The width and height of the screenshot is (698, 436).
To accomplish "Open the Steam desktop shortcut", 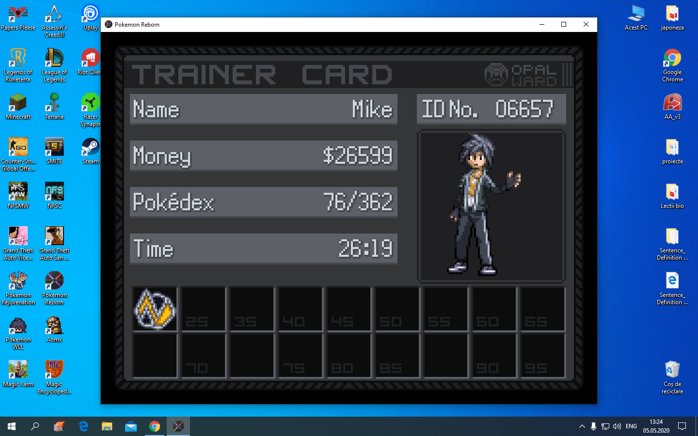I will pyautogui.click(x=91, y=151).
